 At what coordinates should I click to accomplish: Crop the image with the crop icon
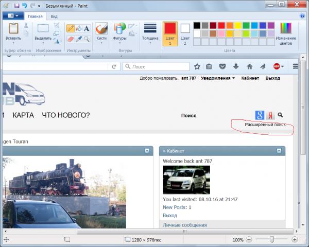[x=57, y=25]
